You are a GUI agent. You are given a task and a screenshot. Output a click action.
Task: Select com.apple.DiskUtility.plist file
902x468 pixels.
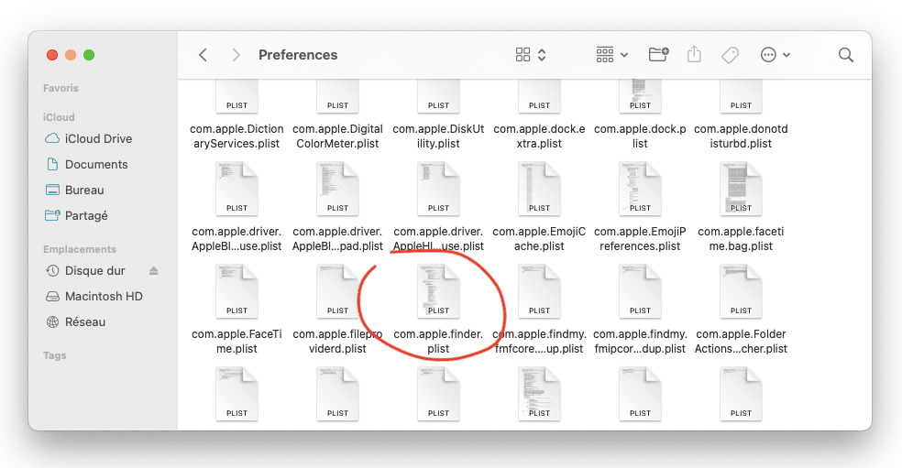tap(438, 115)
